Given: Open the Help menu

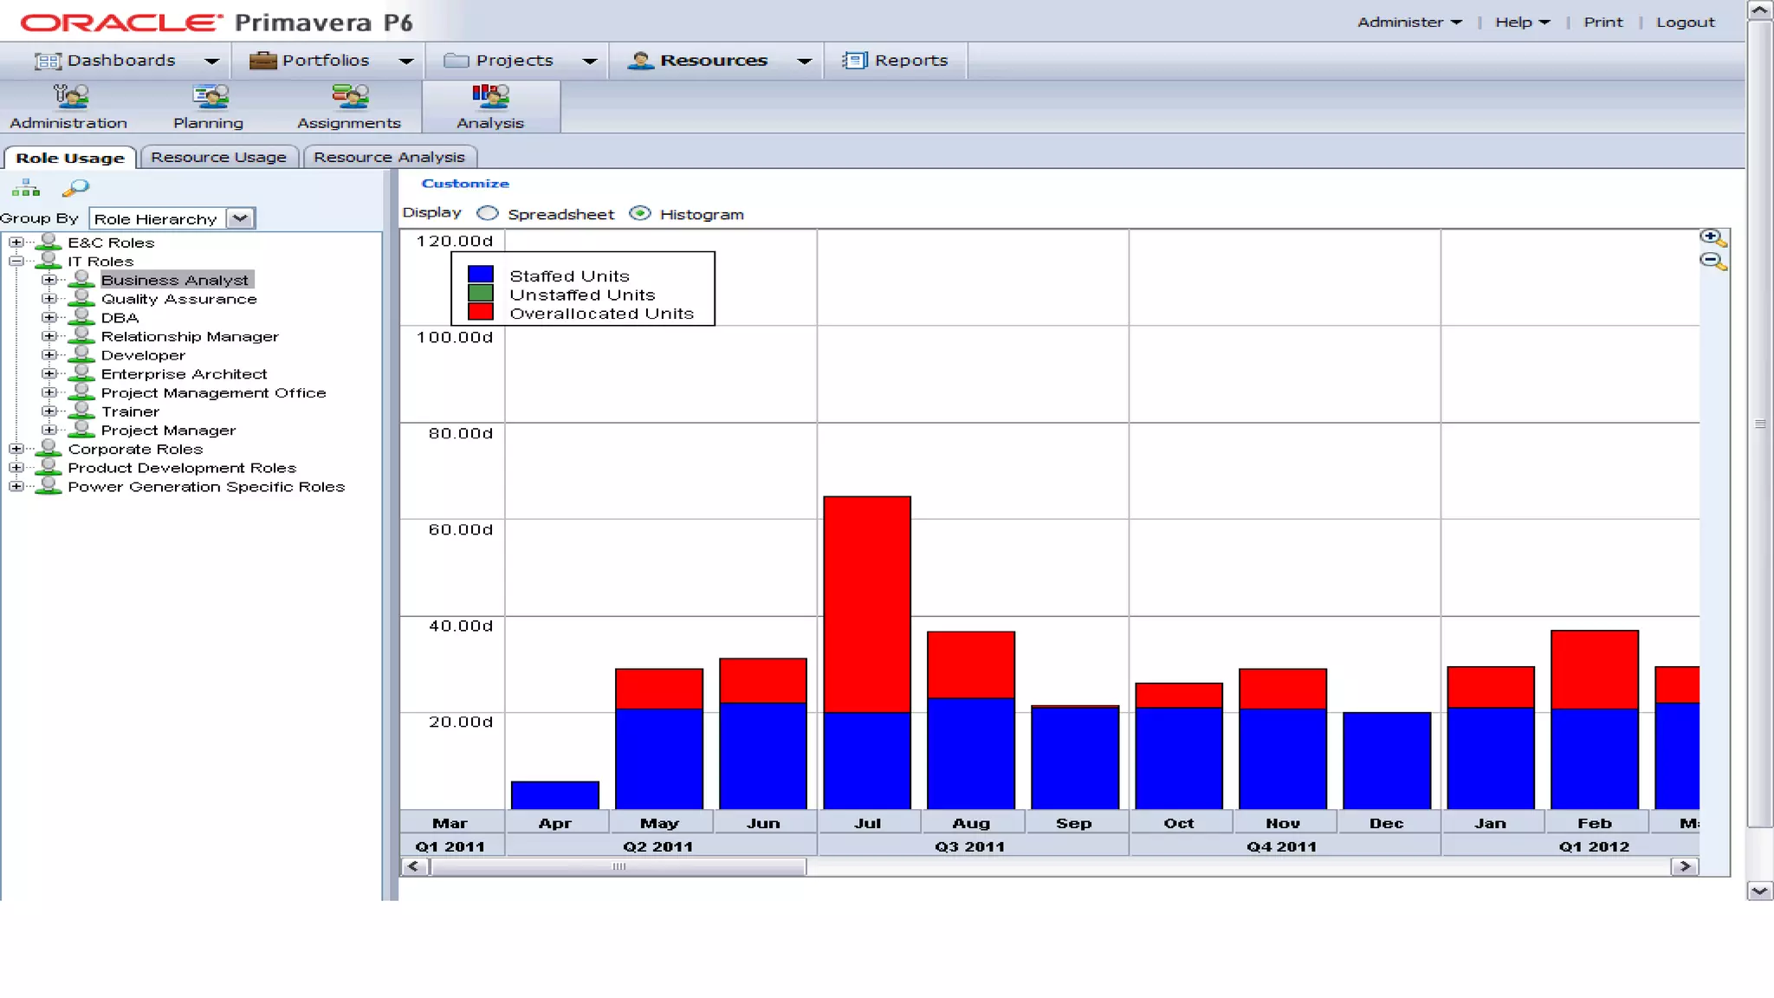Looking at the screenshot, I should click(1522, 23).
